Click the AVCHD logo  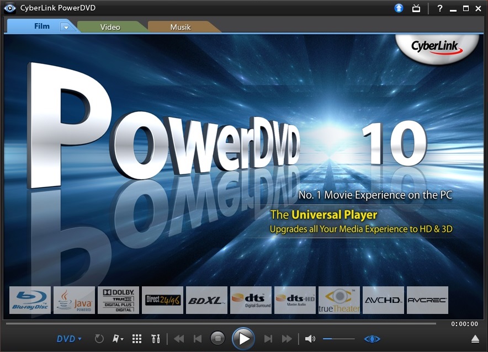[x=384, y=300]
